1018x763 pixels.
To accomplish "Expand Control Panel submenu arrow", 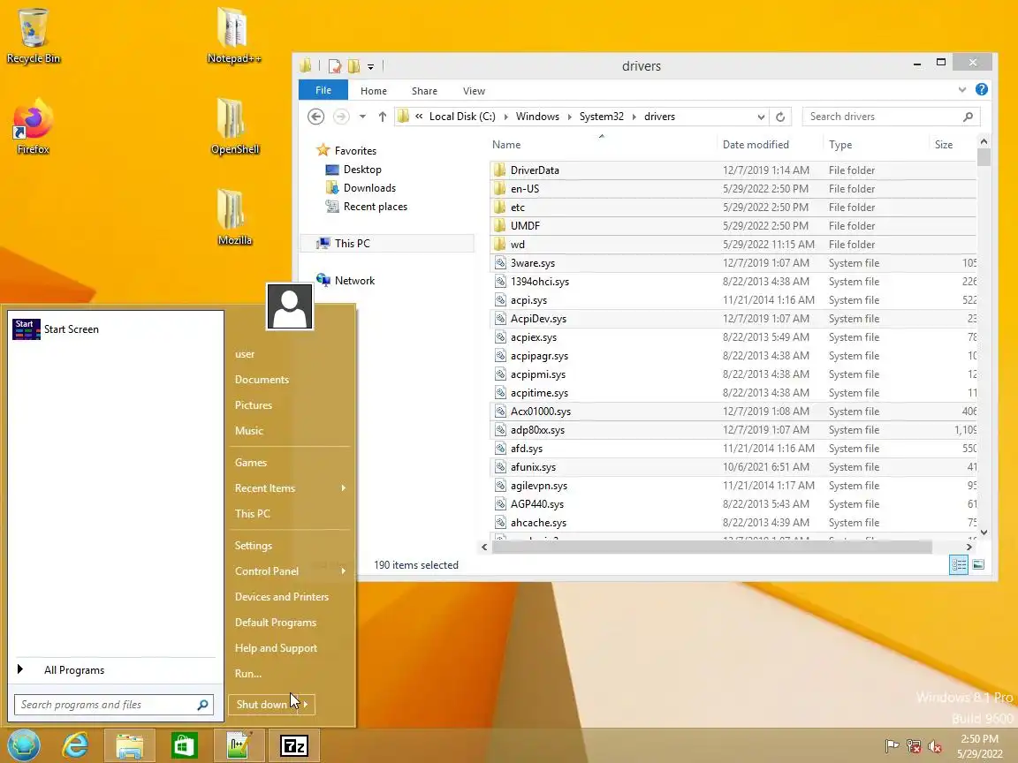I will click(344, 571).
